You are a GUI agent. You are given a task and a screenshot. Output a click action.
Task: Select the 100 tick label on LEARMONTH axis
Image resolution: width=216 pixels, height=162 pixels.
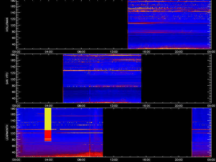(13, 133)
